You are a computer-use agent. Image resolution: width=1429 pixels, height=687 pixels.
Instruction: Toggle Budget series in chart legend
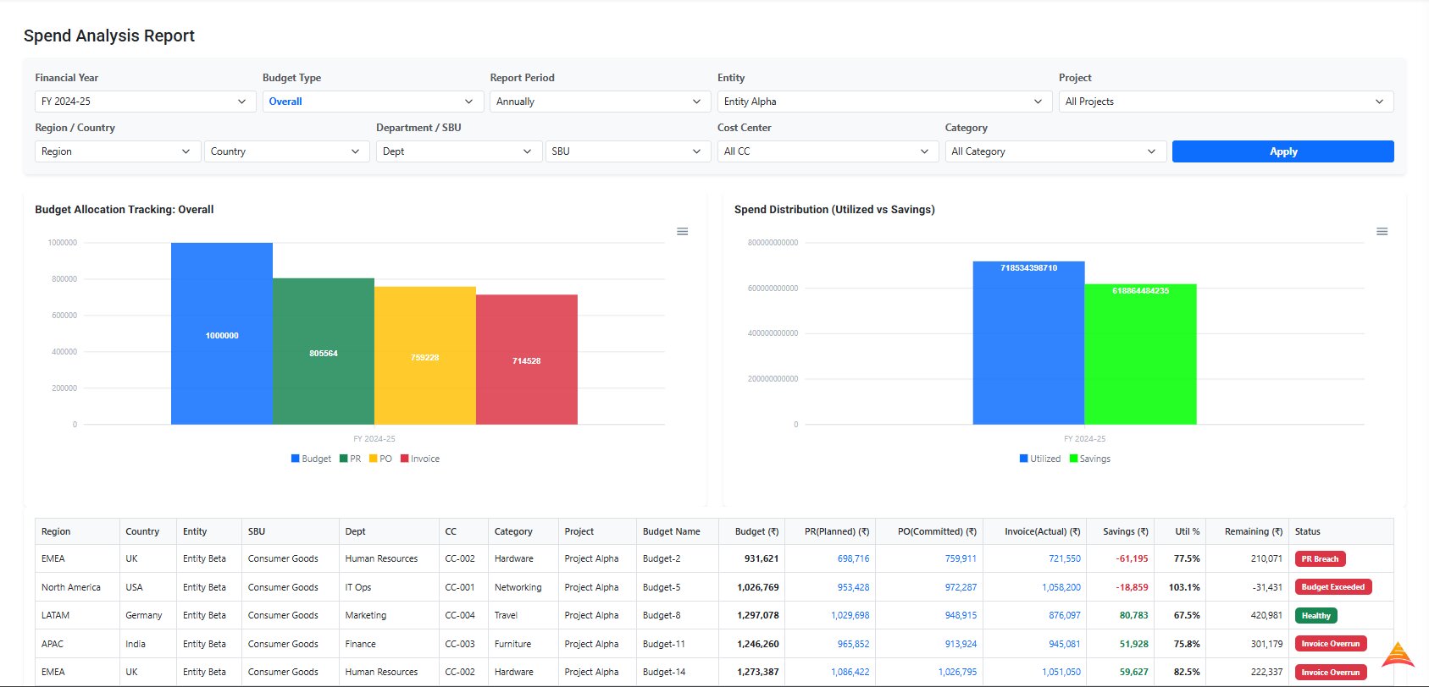click(x=311, y=459)
